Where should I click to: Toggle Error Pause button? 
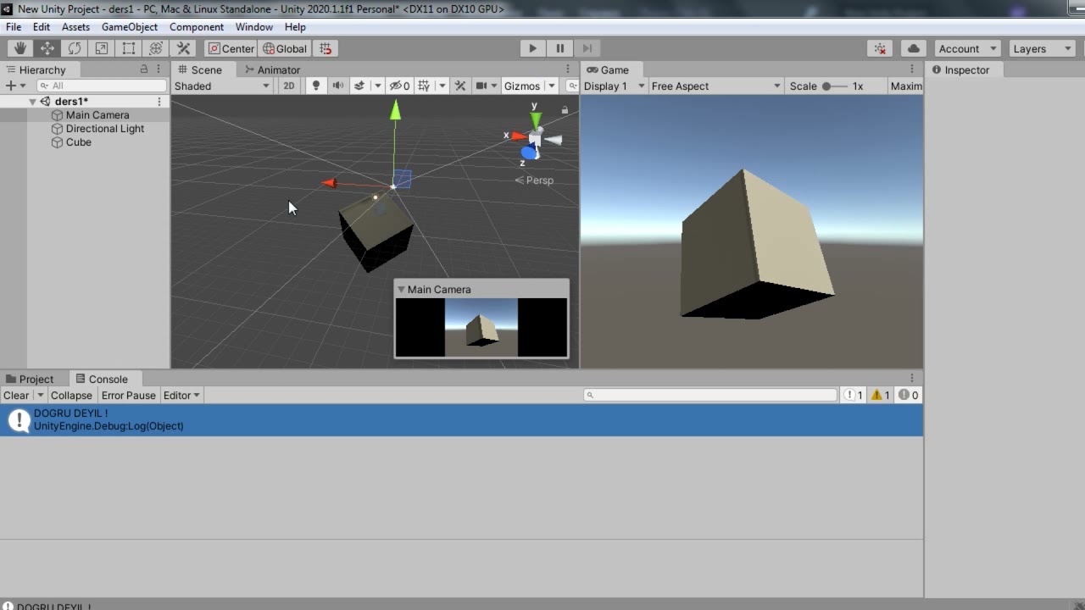coord(129,395)
